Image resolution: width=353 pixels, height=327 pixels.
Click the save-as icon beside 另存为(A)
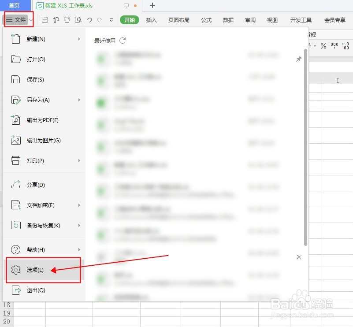(x=16, y=100)
